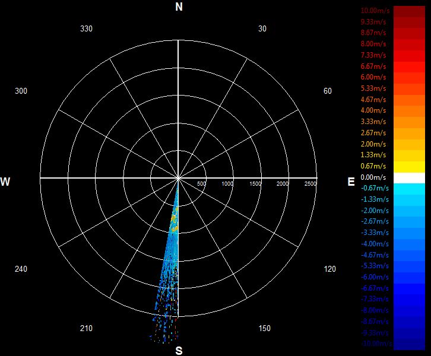
Task: Click the 1500 range ring label
Action: click(x=255, y=184)
